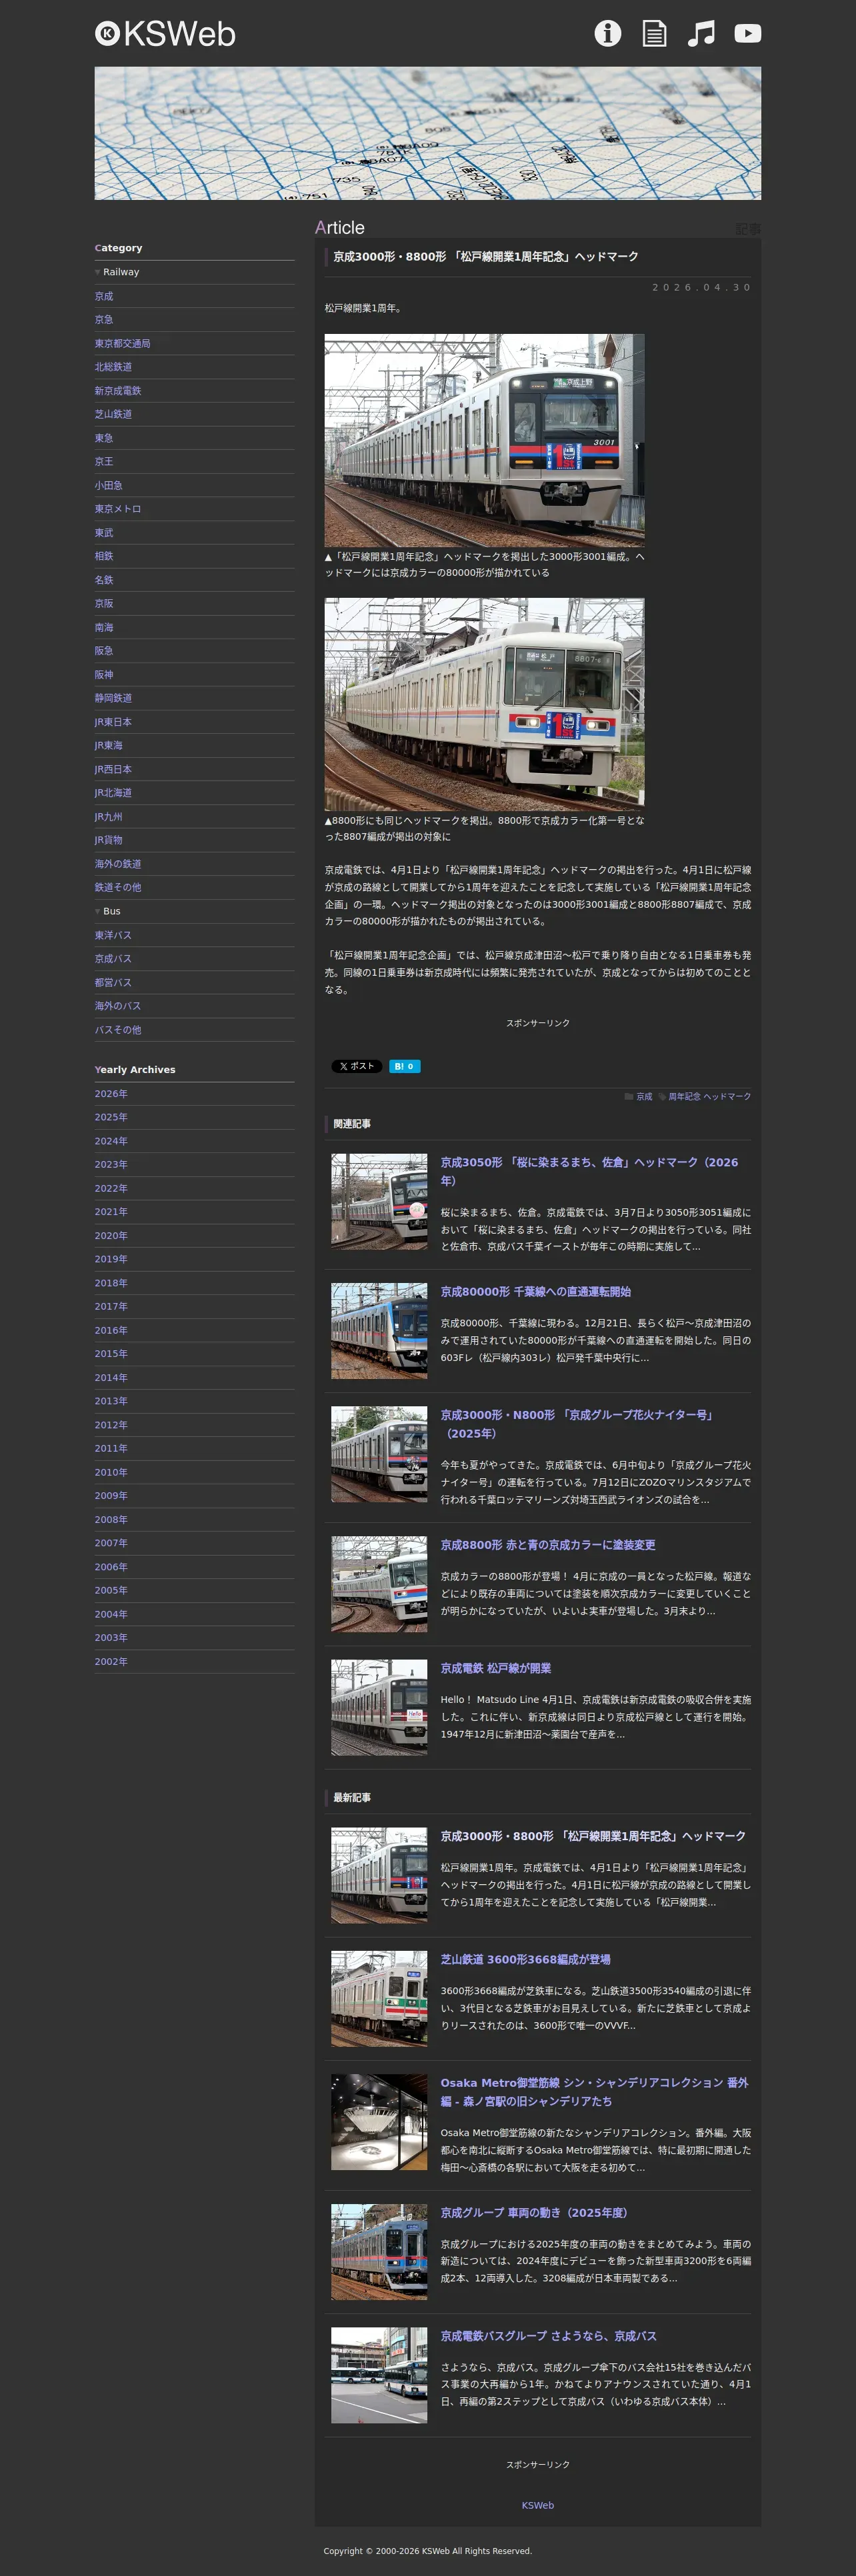Click the thumbnail for the 京成8800形 塗装変更 article
The width and height of the screenshot is (856, 2576).
point(379,1584)
